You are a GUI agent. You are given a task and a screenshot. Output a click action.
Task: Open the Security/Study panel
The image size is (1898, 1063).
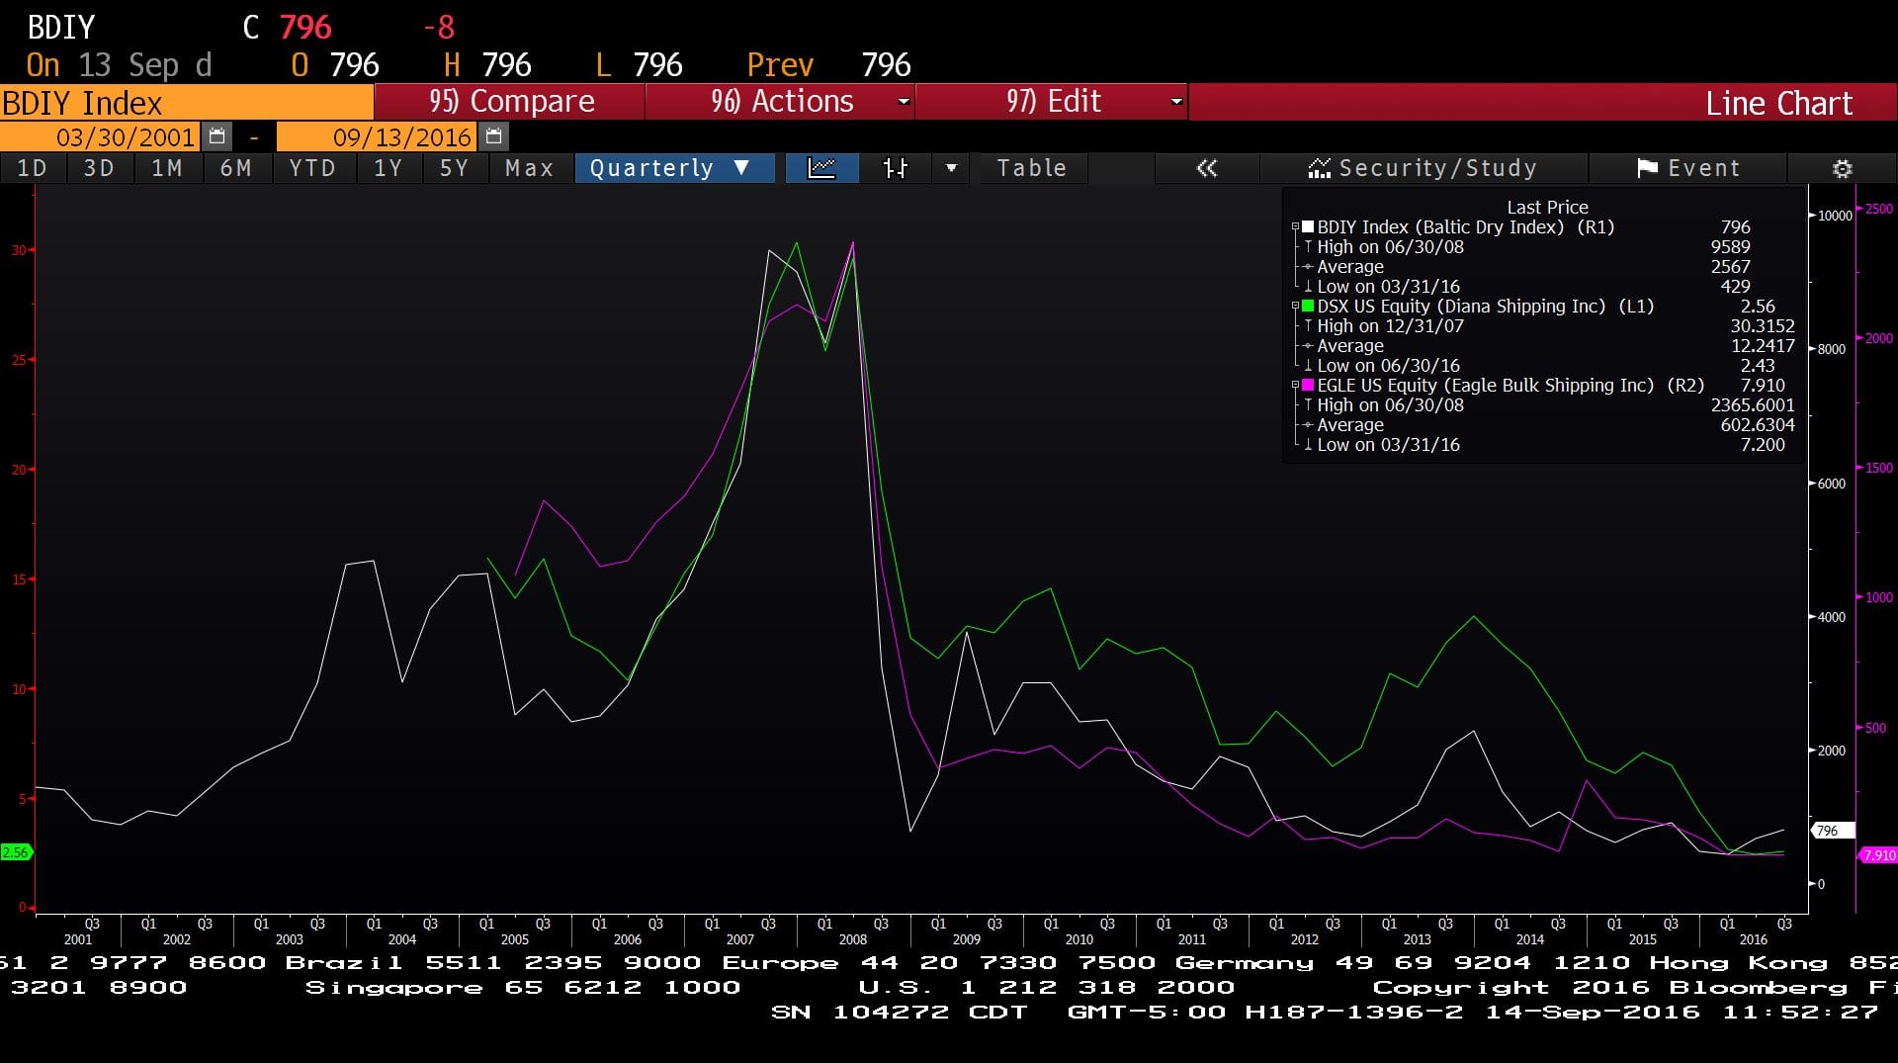coord(1423,168)
